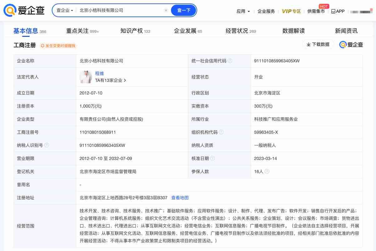
Task: Click help icon next to 组织机构代码
Action: pos(221,132)
